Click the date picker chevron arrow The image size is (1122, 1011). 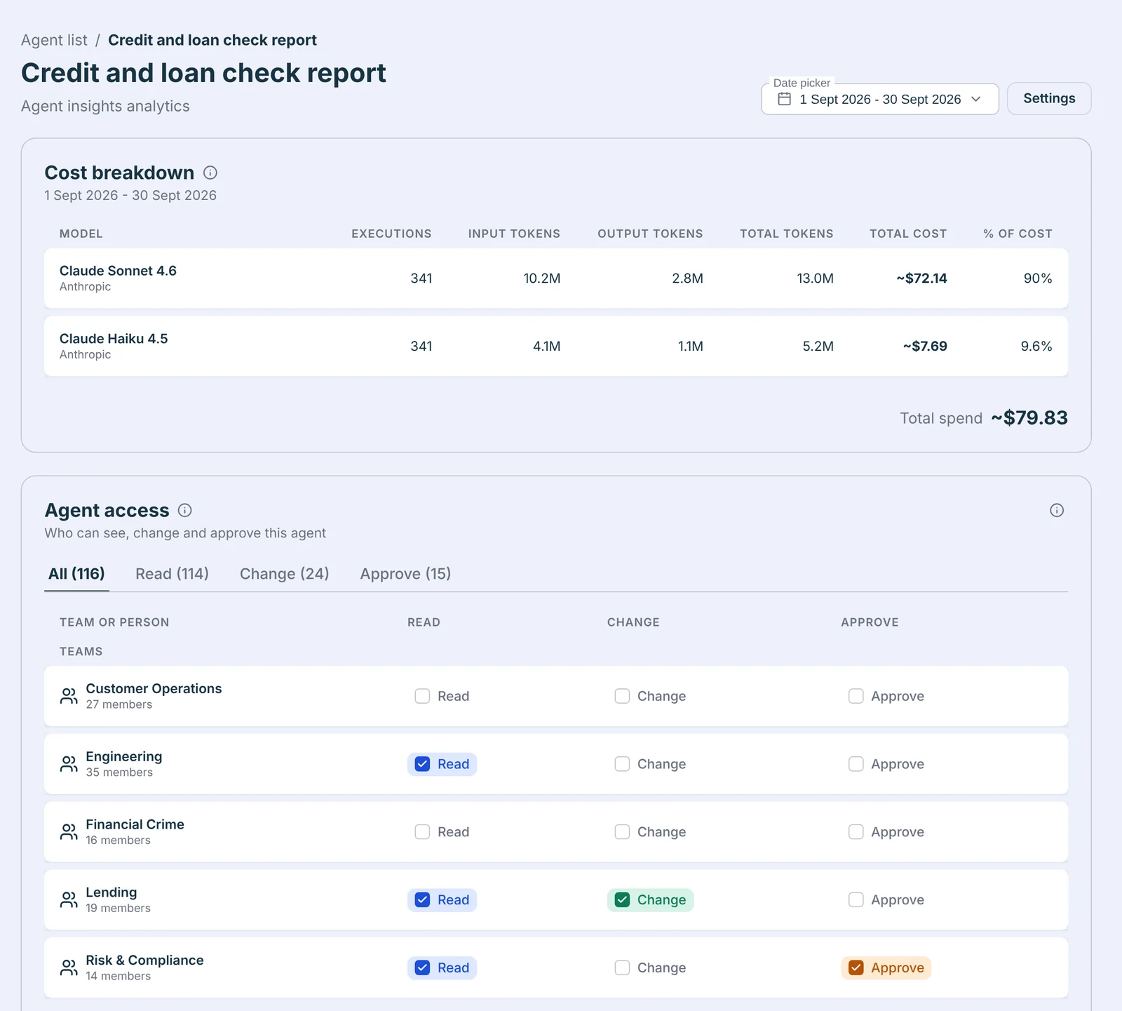coord(976,99)
